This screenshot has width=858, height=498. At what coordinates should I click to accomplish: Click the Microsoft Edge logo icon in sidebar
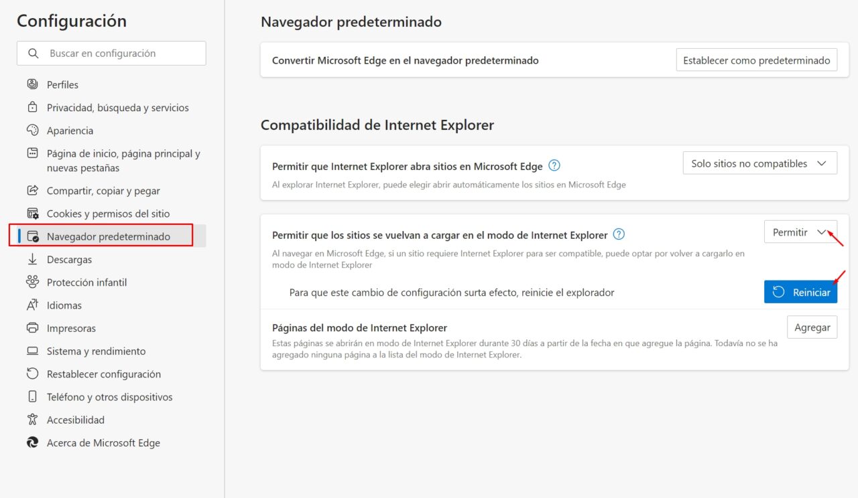32,442
